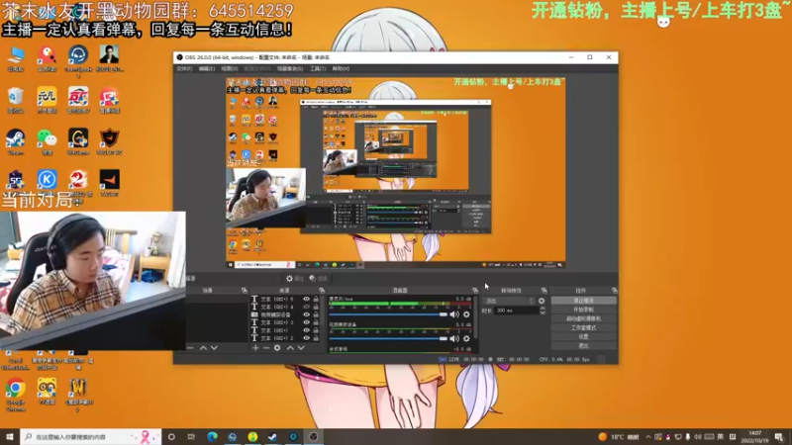Toggle lock on 文本 (GDI+) 5 source
The image size is (792, 445).
point(316,300)
